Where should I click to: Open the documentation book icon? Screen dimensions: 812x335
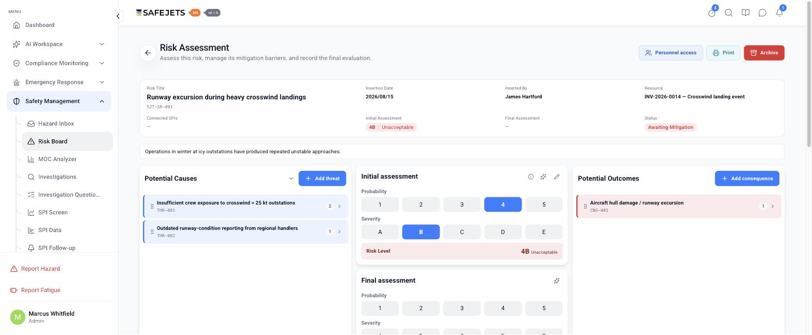click(x=746, y=13)
